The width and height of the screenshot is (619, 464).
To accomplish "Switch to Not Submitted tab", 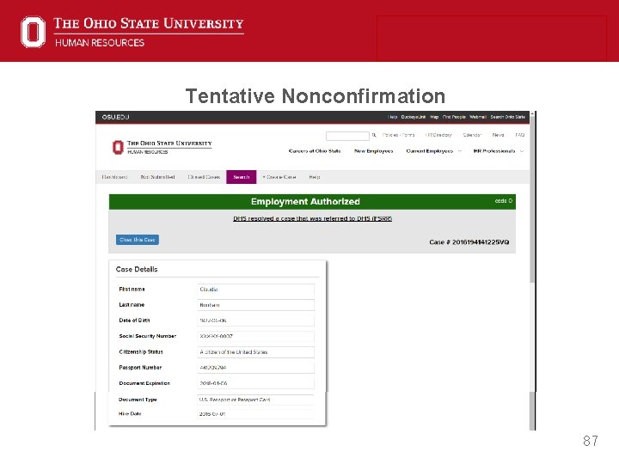I will coord(157,177).
